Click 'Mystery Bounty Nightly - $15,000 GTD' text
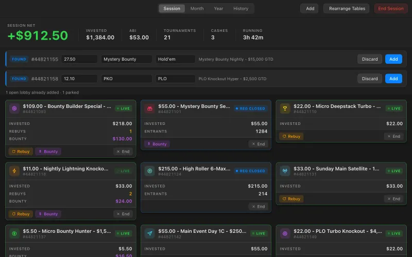412x257 pixels. pos(236,59)
